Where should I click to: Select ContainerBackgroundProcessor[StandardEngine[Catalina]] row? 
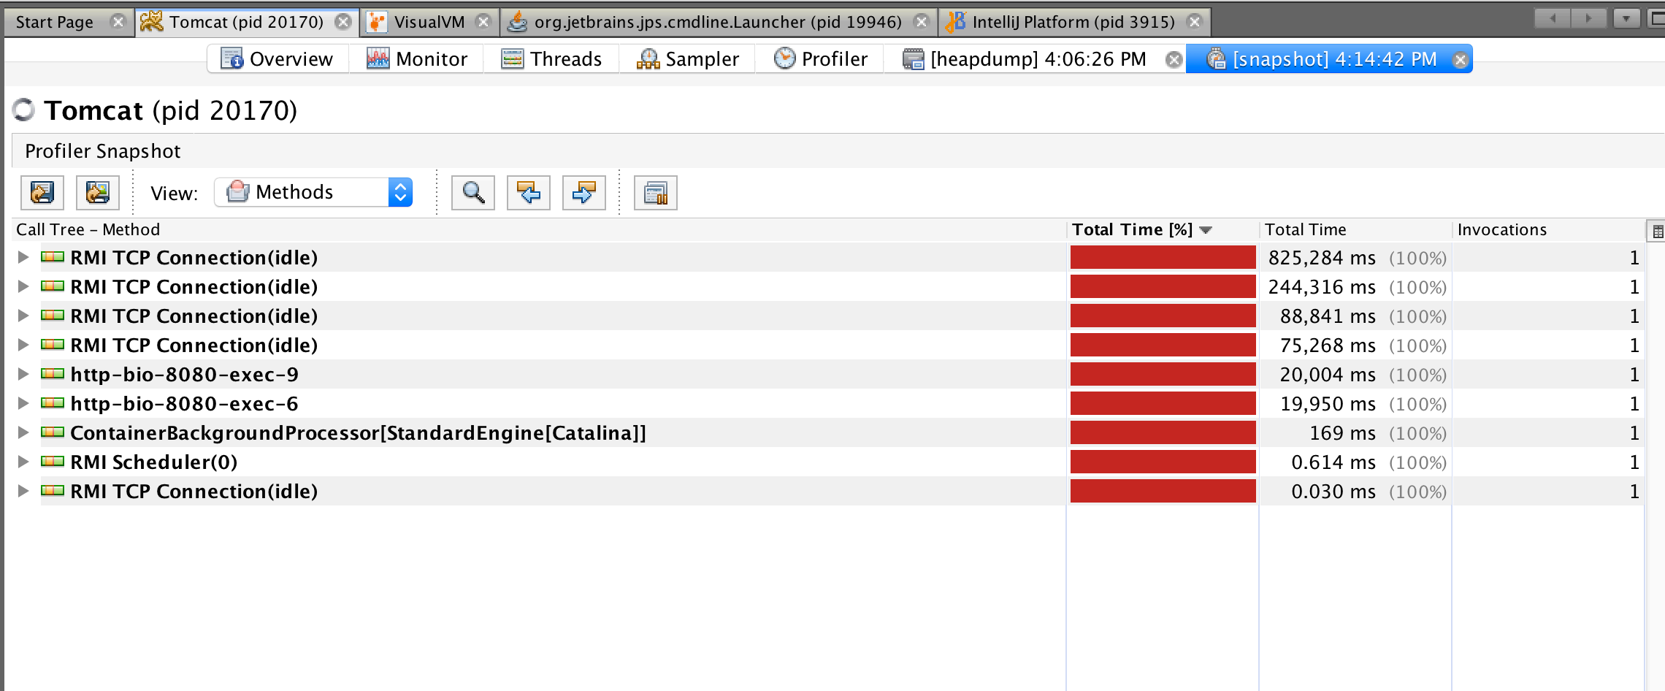coord(358,433)
